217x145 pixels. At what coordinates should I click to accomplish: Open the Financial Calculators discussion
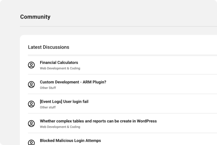point(59,62)
